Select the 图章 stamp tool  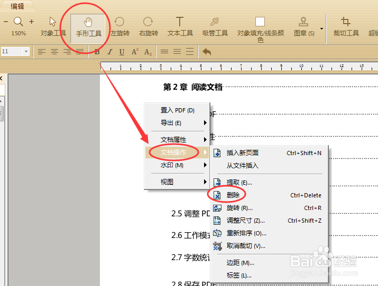pos(304,26)
